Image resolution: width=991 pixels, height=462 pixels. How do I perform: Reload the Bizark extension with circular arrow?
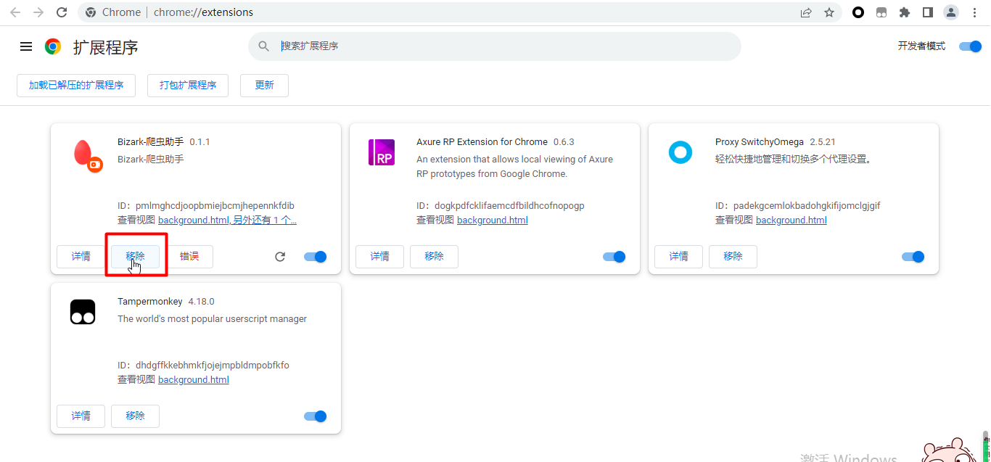point(280,257)
